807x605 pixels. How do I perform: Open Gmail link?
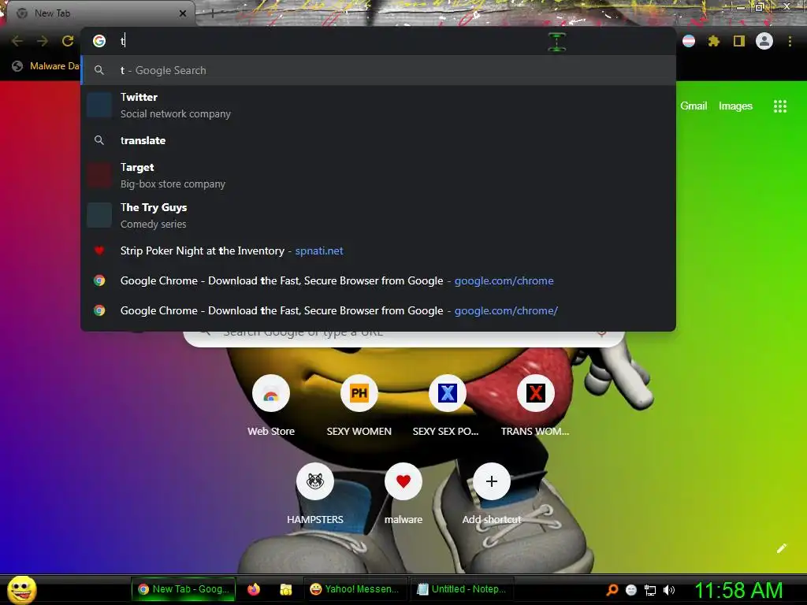(x=694, y=106)
